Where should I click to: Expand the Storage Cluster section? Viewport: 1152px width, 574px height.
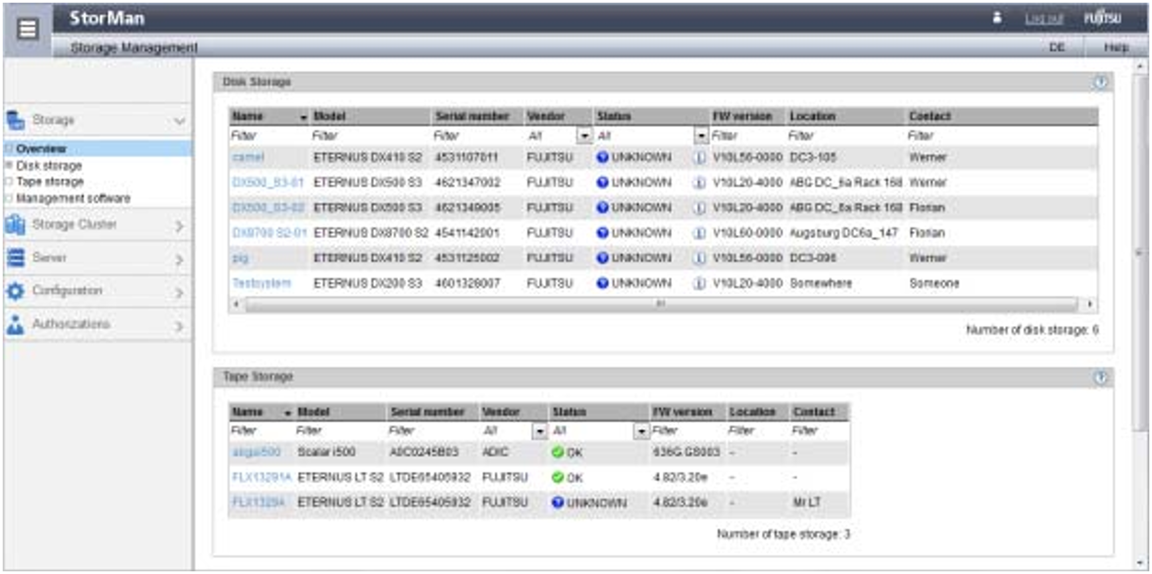click(x=179, y=226)
